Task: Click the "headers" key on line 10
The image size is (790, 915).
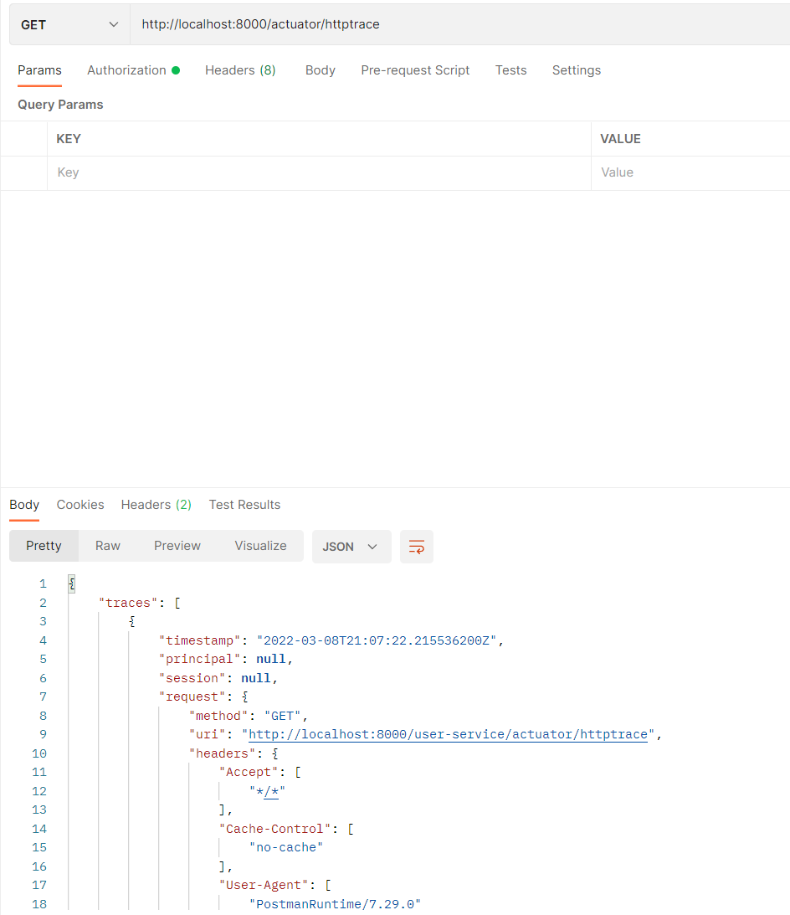Action: point(223,753)
